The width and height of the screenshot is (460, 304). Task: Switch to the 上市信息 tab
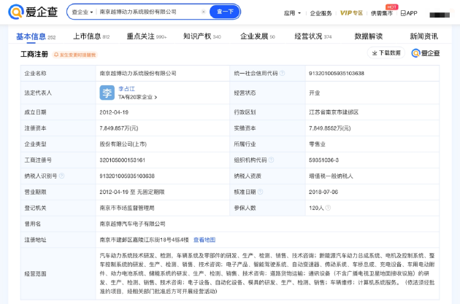click(x=90, y=36)
